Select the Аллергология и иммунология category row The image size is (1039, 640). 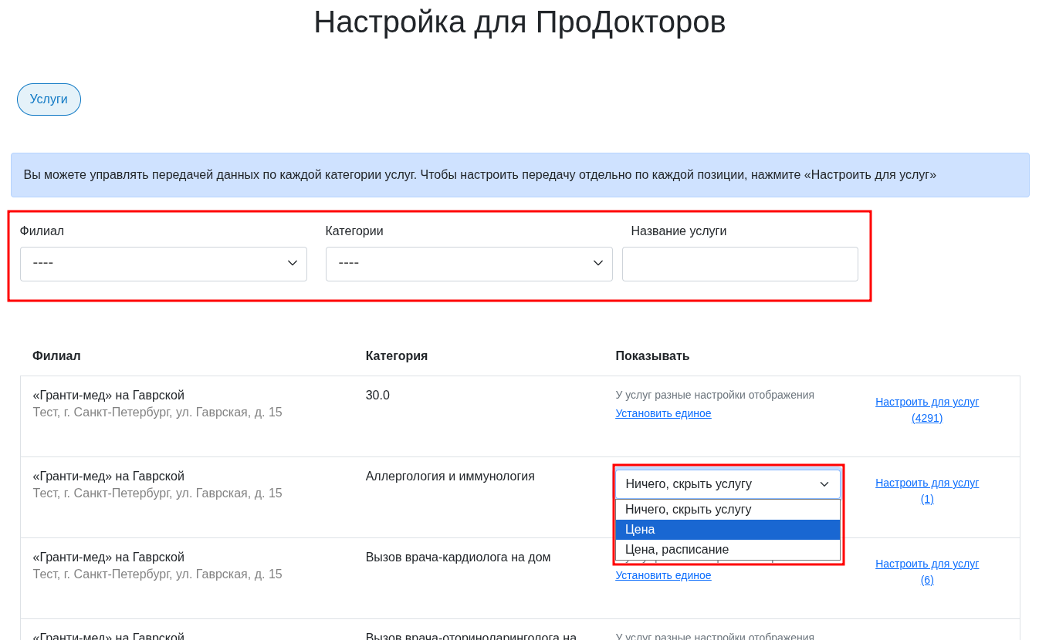pos(520,497)
